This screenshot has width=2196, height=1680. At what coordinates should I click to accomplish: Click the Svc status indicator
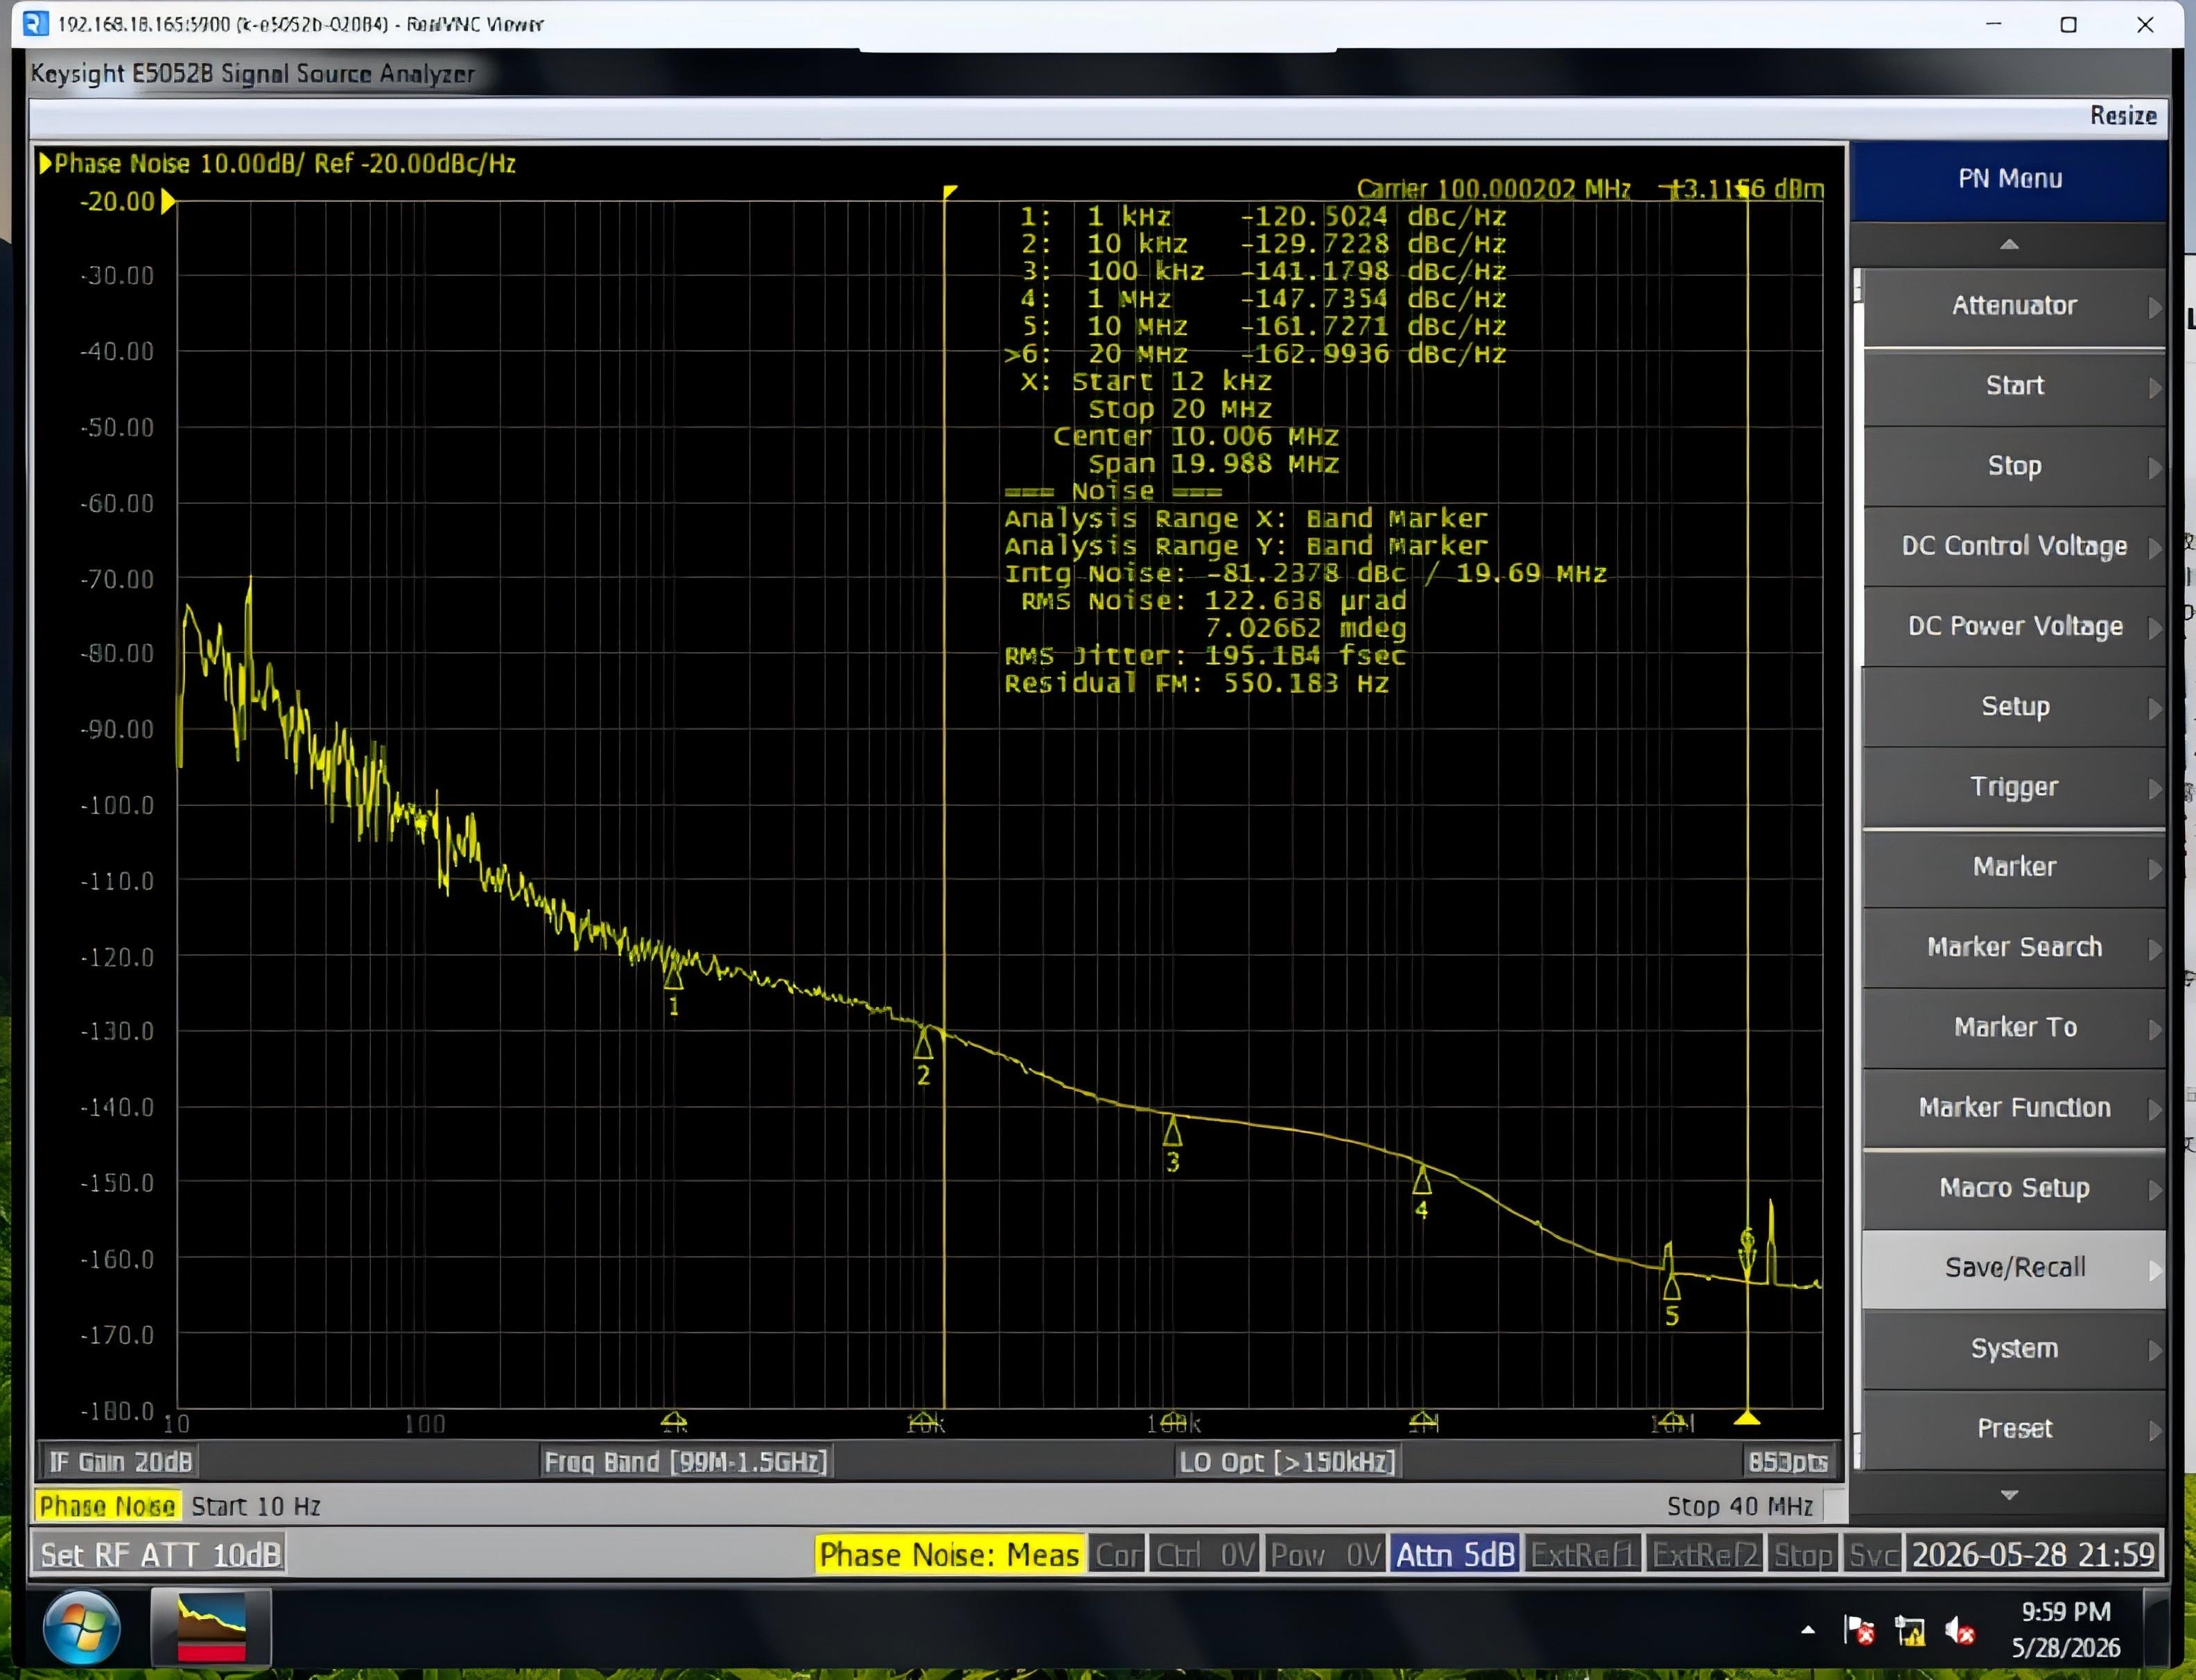1872,1555
